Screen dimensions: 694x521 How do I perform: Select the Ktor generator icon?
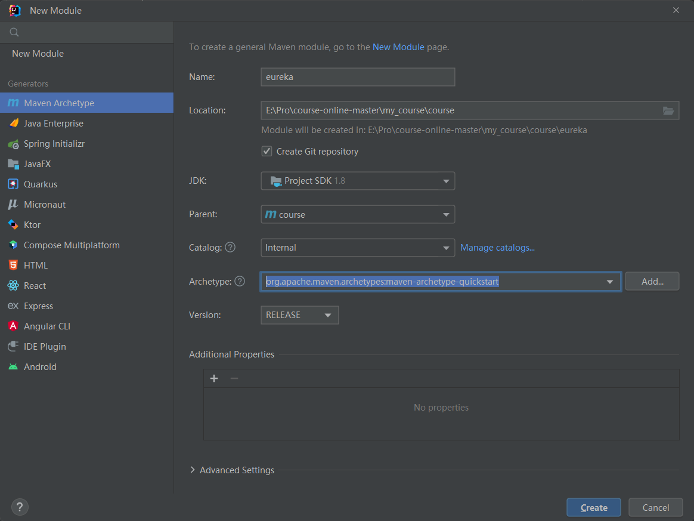click(13, 225)
